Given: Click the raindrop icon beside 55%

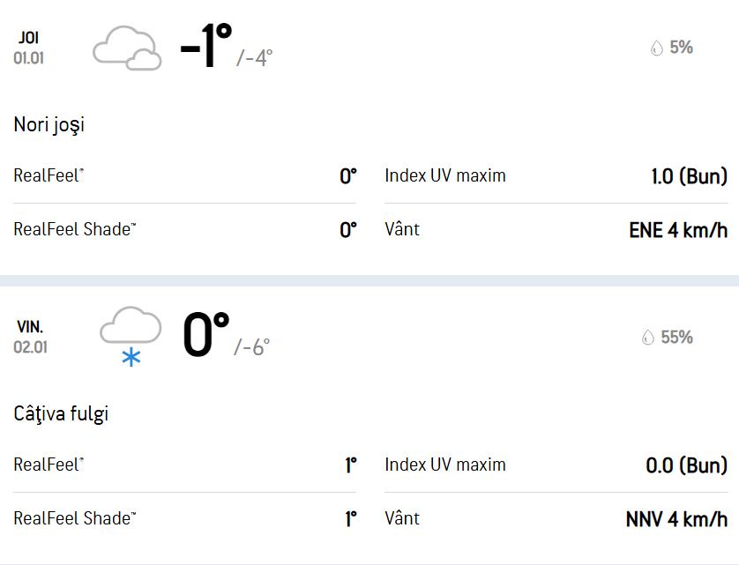Looking at the screenshot, I should click(648, 338).
